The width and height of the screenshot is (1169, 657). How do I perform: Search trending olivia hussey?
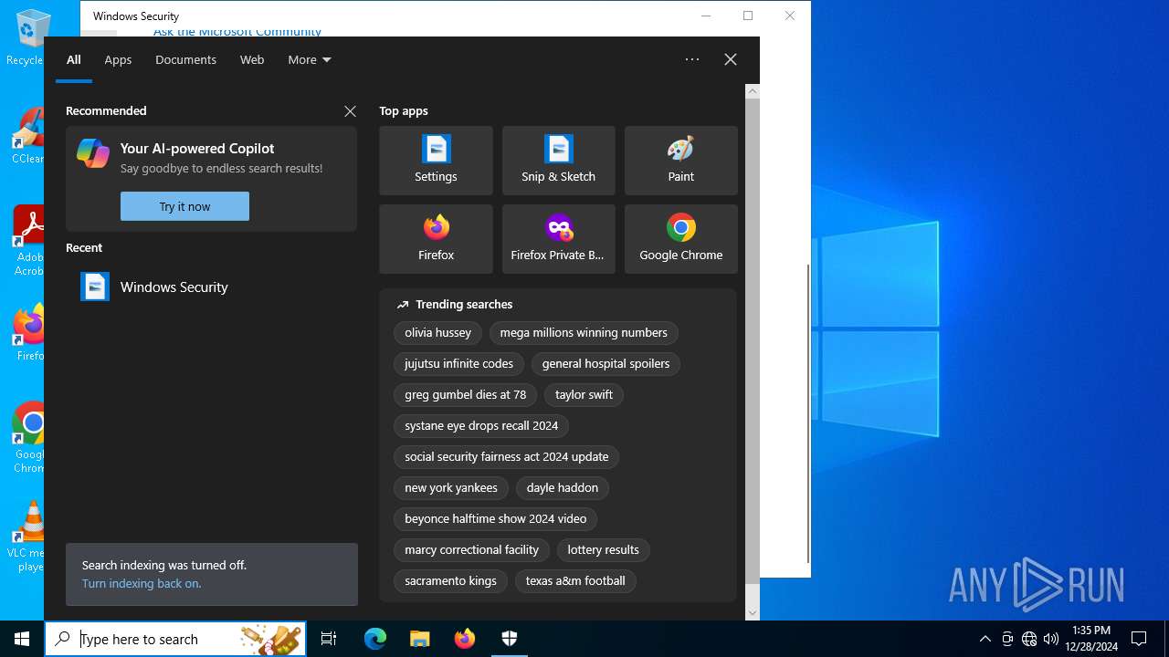437,333
